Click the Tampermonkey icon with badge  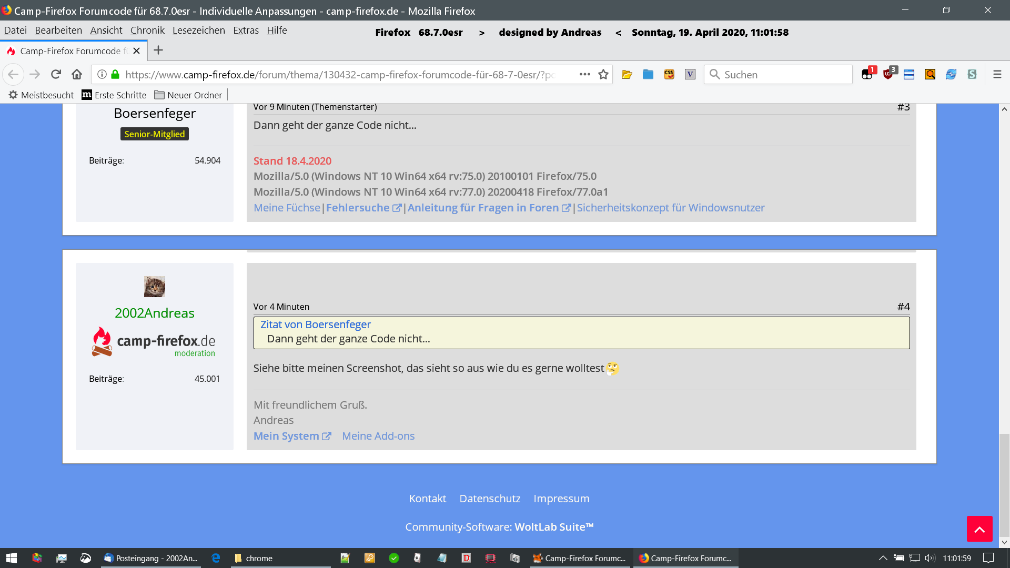tap(867, 74)
